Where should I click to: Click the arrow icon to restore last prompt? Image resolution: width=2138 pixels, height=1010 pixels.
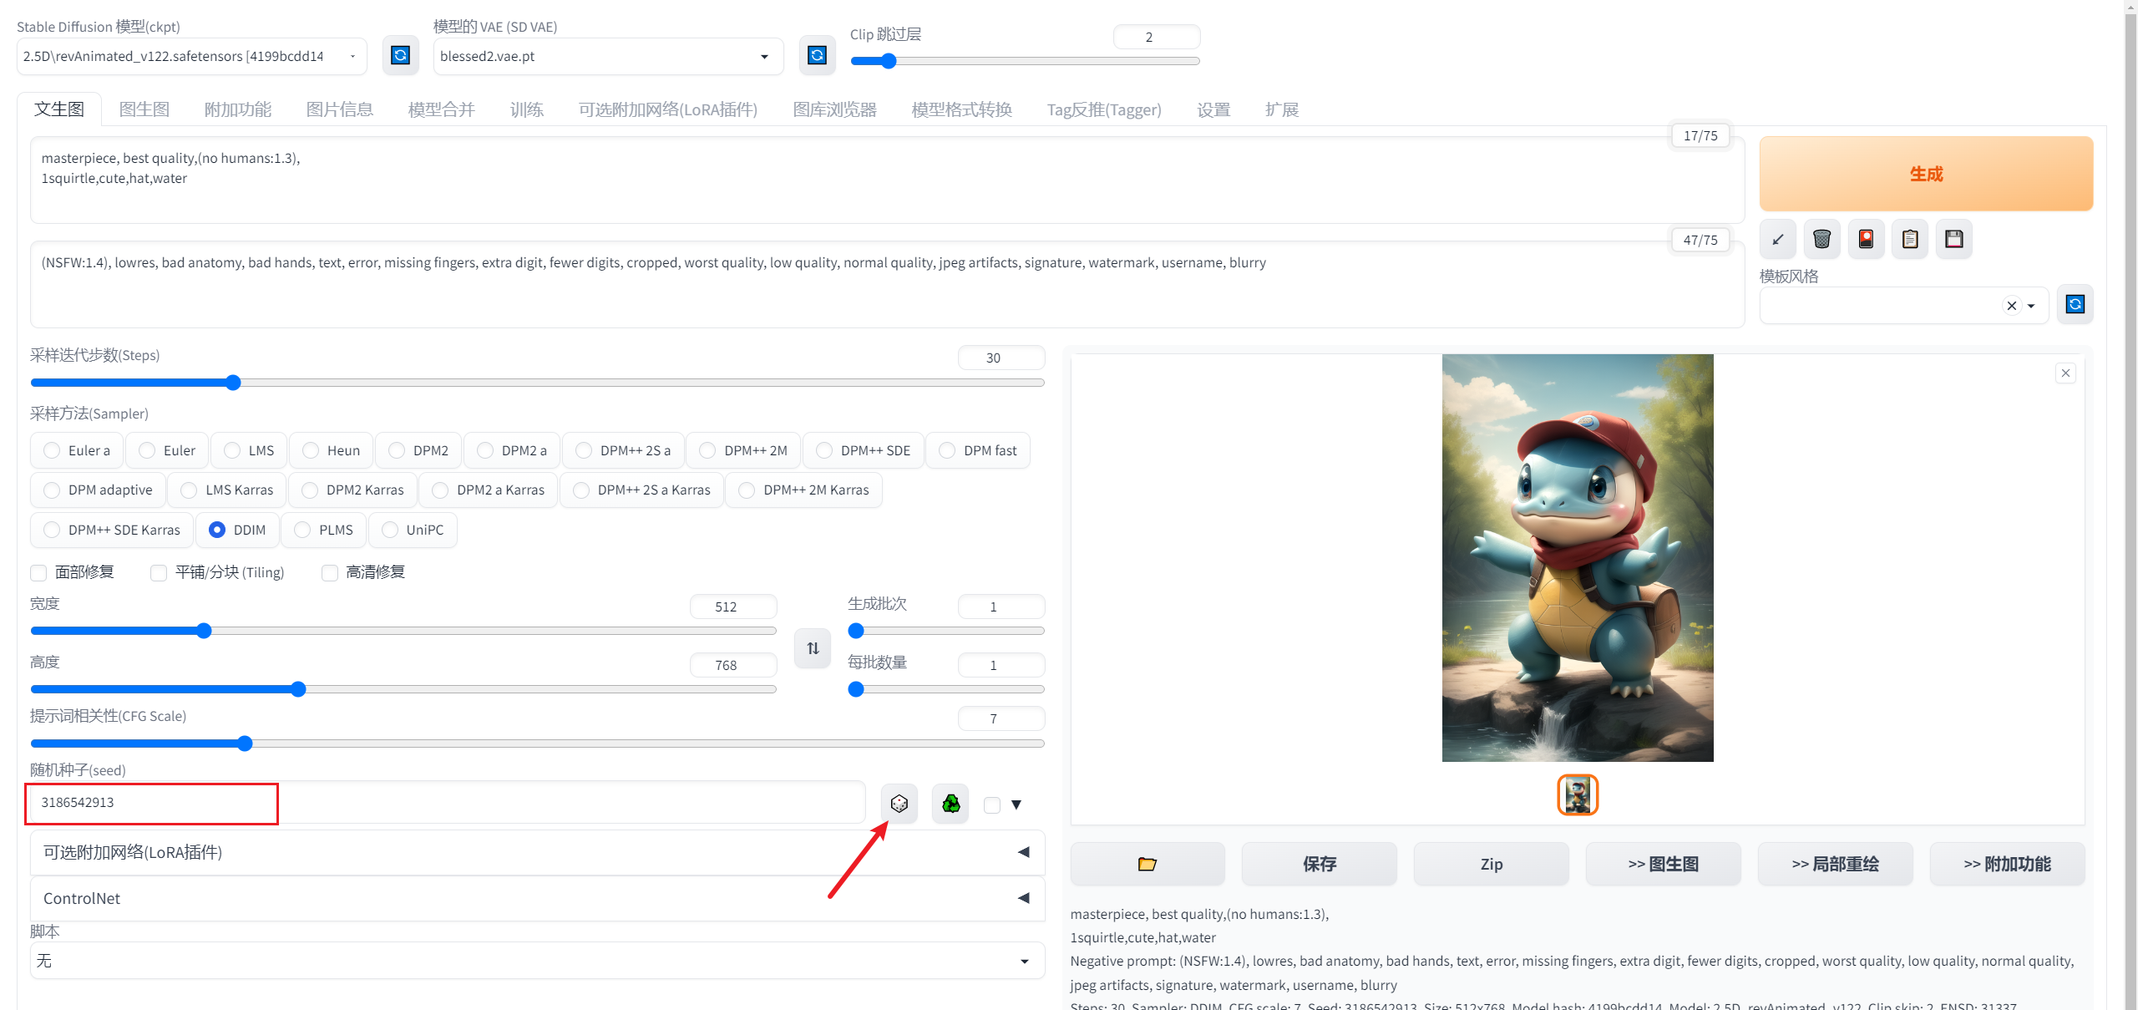click(x=1778, y=240)
